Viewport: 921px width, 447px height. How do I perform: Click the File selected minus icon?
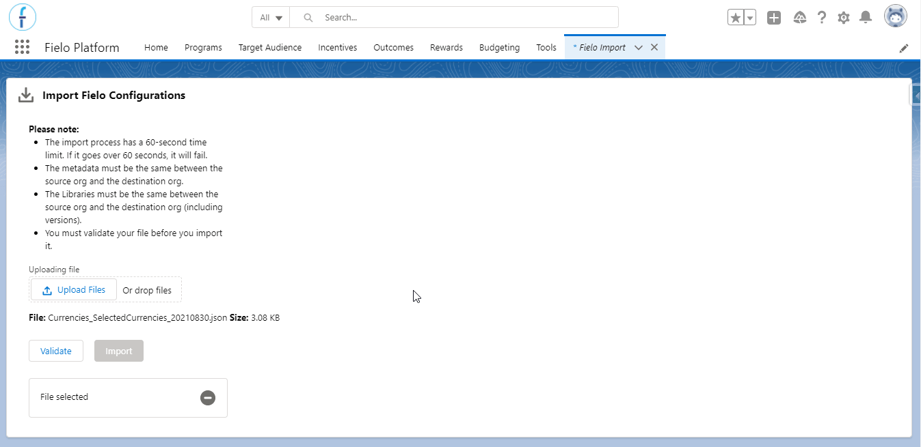click(208, 398)
